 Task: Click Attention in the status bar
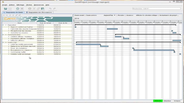click(x=167, y=101)
